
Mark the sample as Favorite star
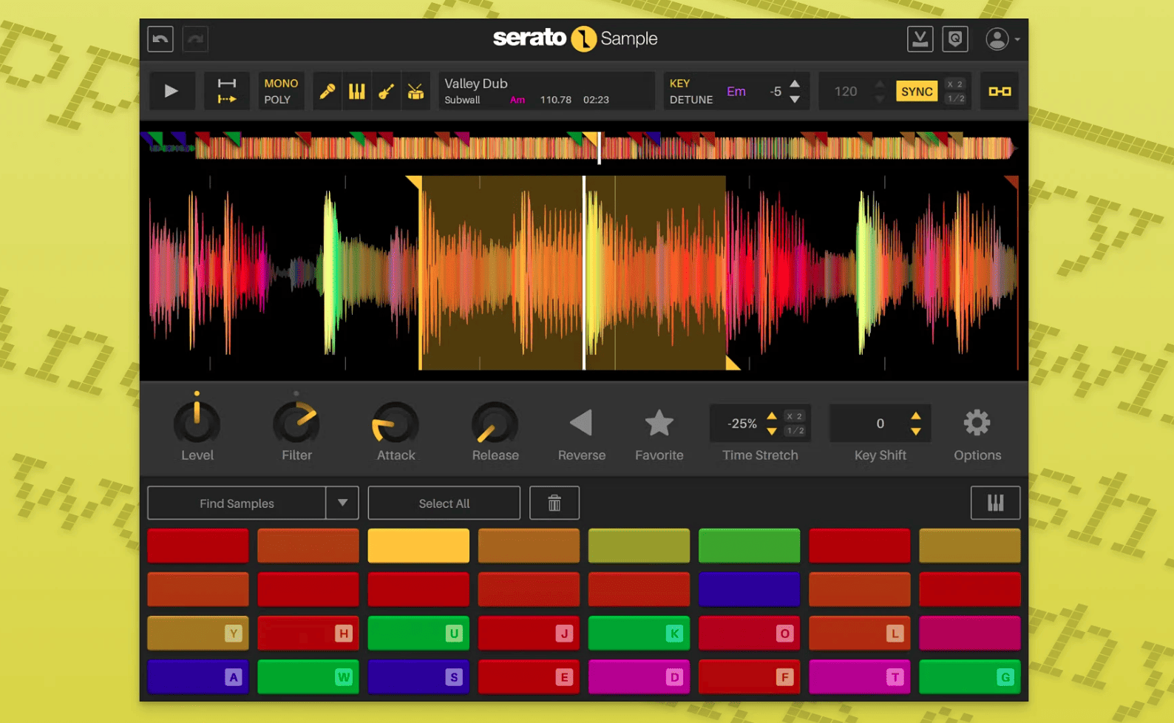tap(659, 423)
